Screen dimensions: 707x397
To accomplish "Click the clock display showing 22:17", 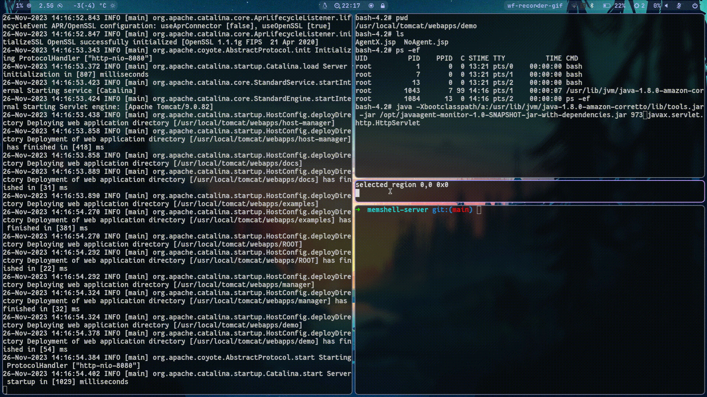I will (x=351, y=6).
